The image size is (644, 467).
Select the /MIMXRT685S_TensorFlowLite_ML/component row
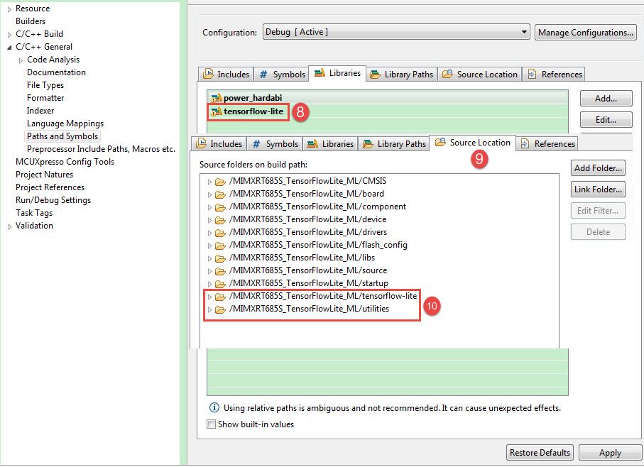[317, 207]
